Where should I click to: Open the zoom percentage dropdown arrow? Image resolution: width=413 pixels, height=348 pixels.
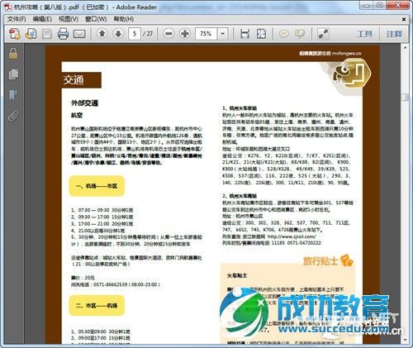(x=222, y=34)
